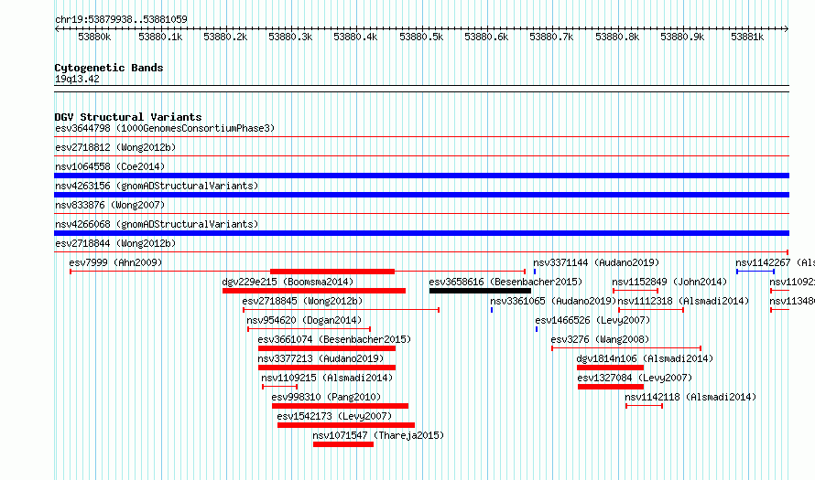
Task: Click the red bar under dgv229e215
Action: pos(314,291)
